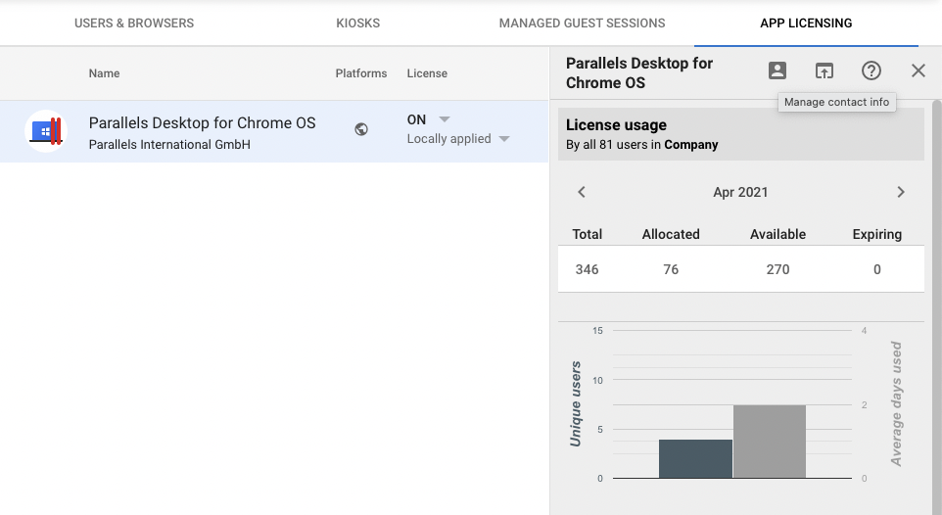Click the Manage contact info icon
Image resolution: width=942 pixels, height=515 pixels.
[777, 70]
